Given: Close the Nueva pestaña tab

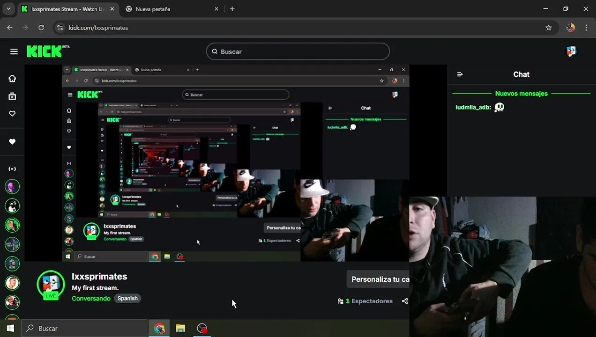Looking at the screenshot, I should [216, 9].
